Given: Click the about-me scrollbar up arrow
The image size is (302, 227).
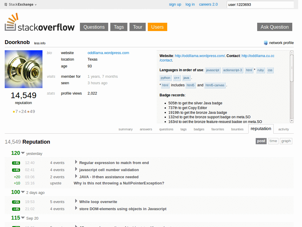Looking at the screenshot, I should (x=292, y=53).
